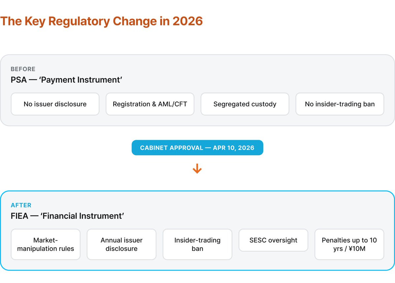Click the Key Regulatory Change in 2026 heading
The width and height of the screenshot is (395, 283).
click(101, 21)
